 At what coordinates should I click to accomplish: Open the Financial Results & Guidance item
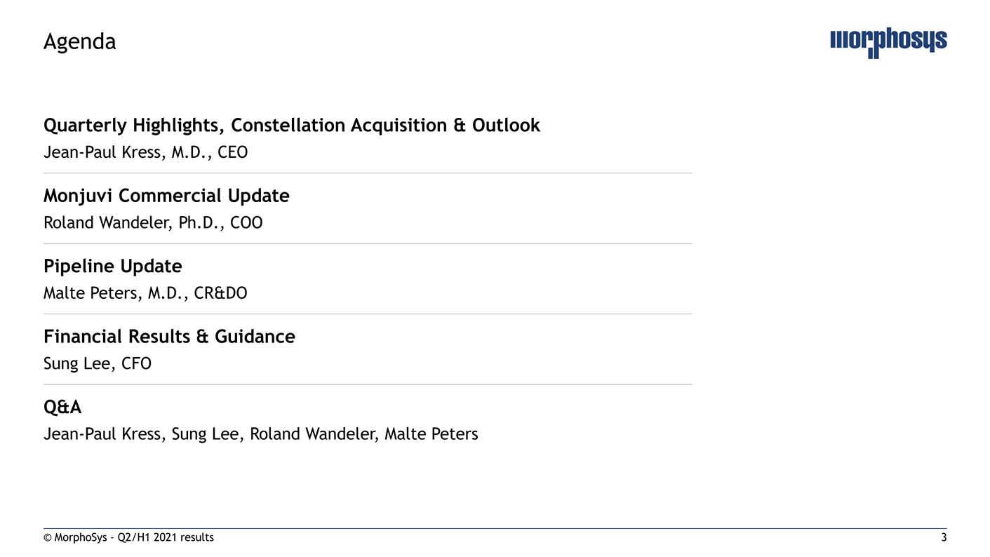(x=169, y=337)
